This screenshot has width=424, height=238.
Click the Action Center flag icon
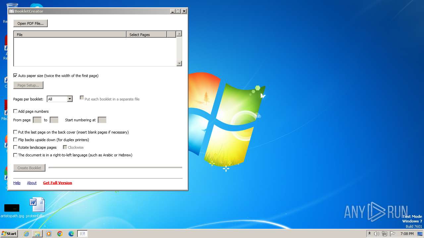pyautogui.click(x=393, y=234)
